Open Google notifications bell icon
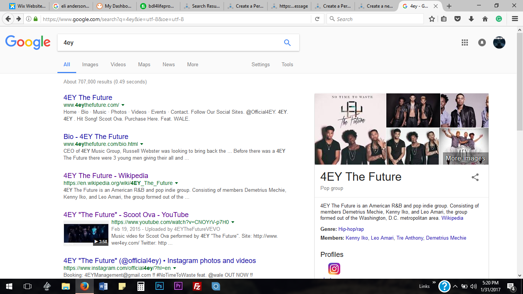This screenshot has height=294, width=523. (x=482, y=43)
